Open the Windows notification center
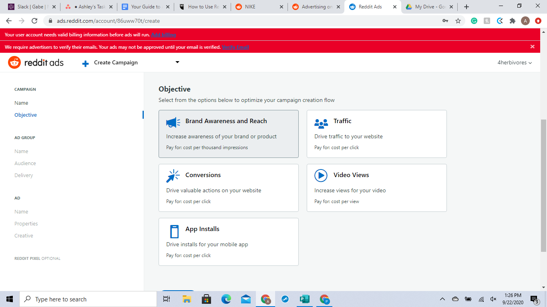This screenshot has width=547, height=307. [x=535, y=299]
